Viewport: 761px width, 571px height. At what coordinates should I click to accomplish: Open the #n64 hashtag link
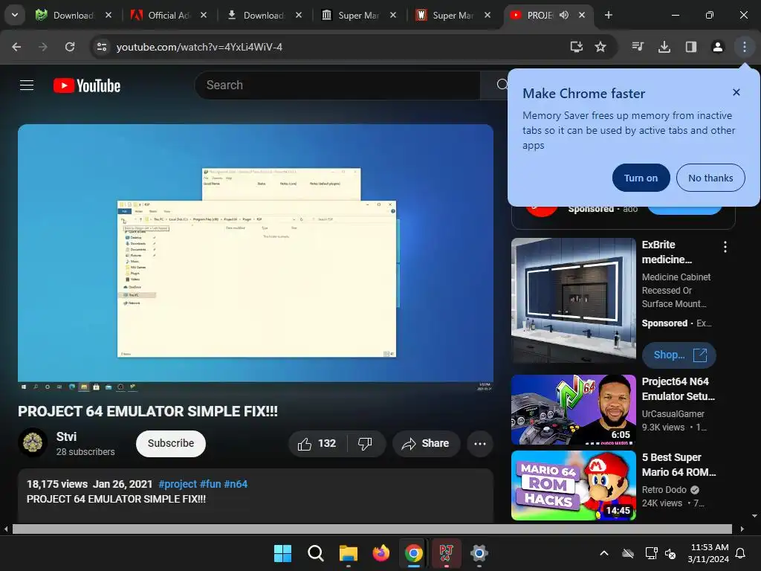click(x=236, y=484)
